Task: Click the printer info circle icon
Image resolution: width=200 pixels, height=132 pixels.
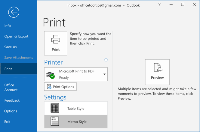Action: 106,60
